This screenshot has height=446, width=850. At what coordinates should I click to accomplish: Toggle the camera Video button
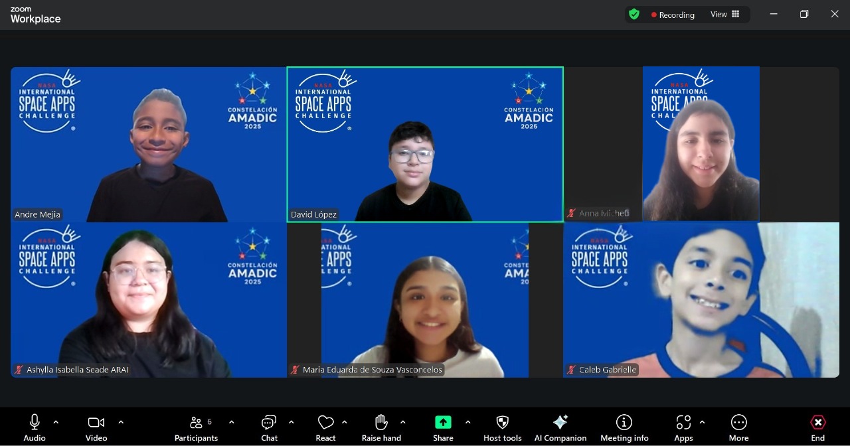[x=96, y=423]
